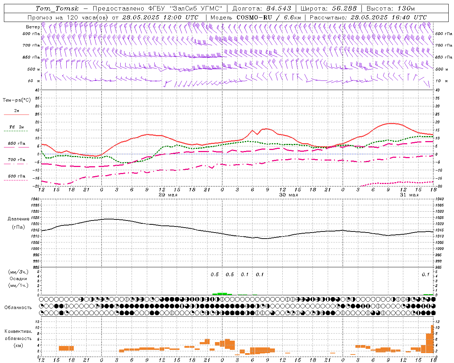Click the "(мм/1ч.)" precipitation unit label
The image size is (454, 363).
click(18, 285)
